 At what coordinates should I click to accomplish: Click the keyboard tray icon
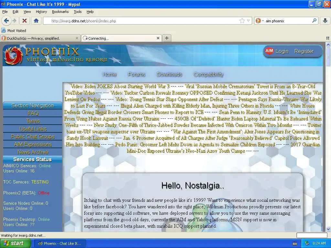click(295, 243)
